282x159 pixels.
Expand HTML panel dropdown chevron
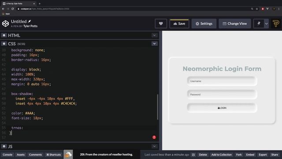(154, 35)
